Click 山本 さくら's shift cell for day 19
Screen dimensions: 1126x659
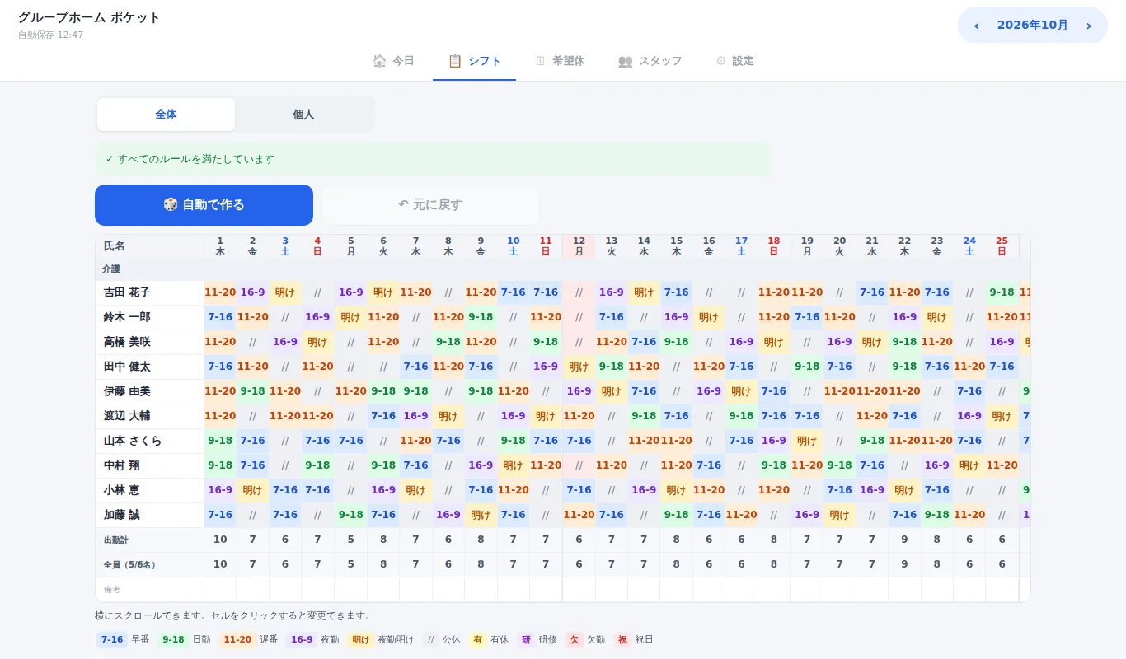pos(807,441)
